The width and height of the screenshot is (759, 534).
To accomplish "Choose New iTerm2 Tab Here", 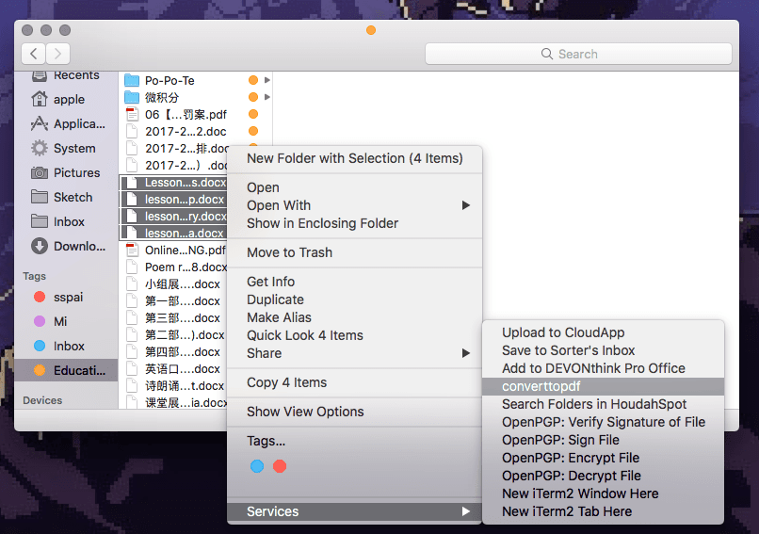I will pos(603,511).
